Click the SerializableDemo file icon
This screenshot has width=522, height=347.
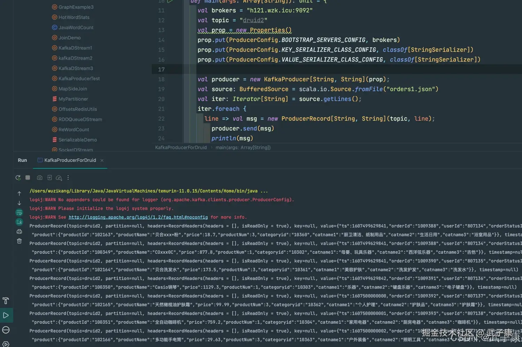[x=55, y=140]
